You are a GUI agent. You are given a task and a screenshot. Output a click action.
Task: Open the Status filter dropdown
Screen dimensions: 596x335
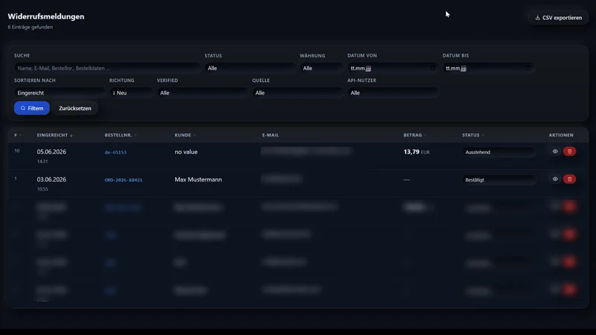click(250, 68)
